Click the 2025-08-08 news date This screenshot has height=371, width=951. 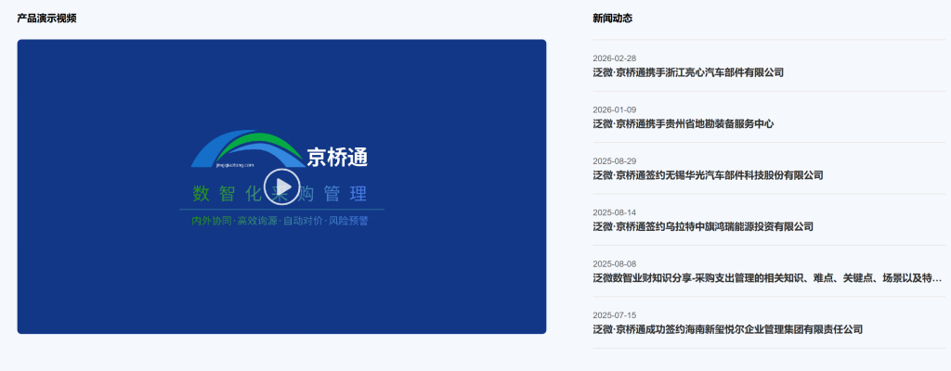tap(615, 264)
